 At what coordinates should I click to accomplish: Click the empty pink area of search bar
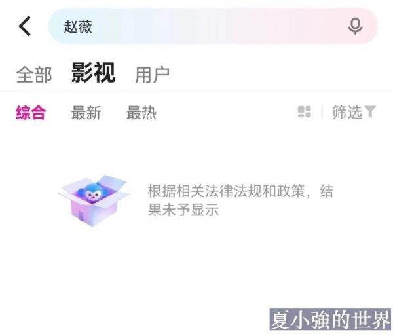(288, 26)
